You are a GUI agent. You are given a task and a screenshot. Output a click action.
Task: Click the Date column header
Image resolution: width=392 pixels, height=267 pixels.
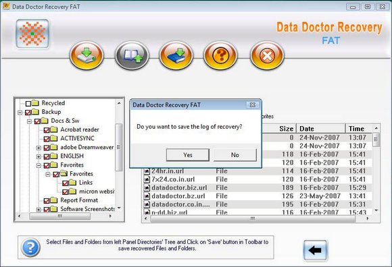pos(321,129)
